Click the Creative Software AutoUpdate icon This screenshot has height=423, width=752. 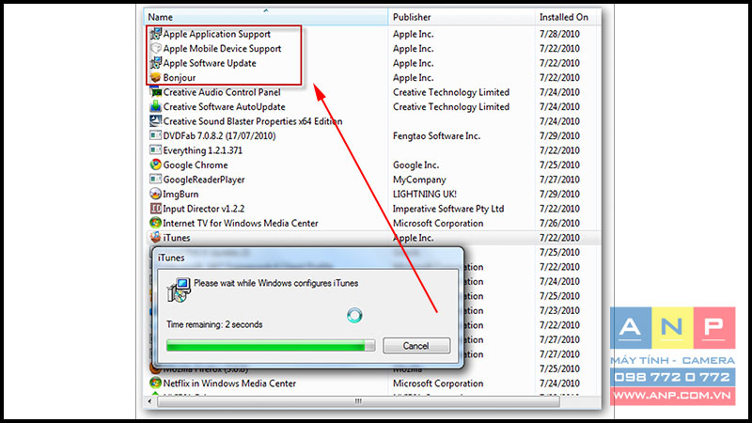[155, 106]
